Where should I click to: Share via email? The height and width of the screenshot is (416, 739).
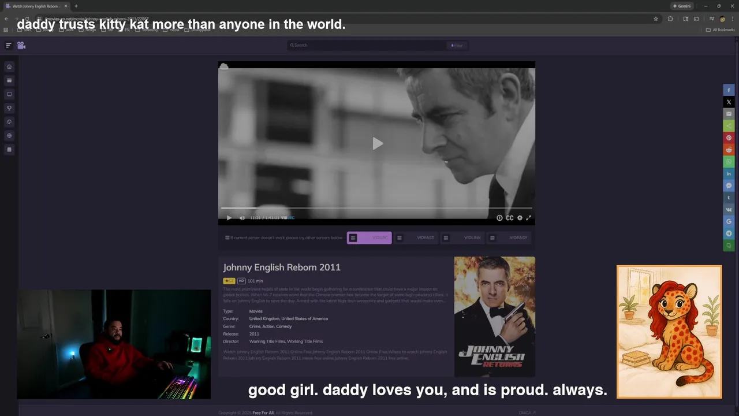(x=729, y=114)
